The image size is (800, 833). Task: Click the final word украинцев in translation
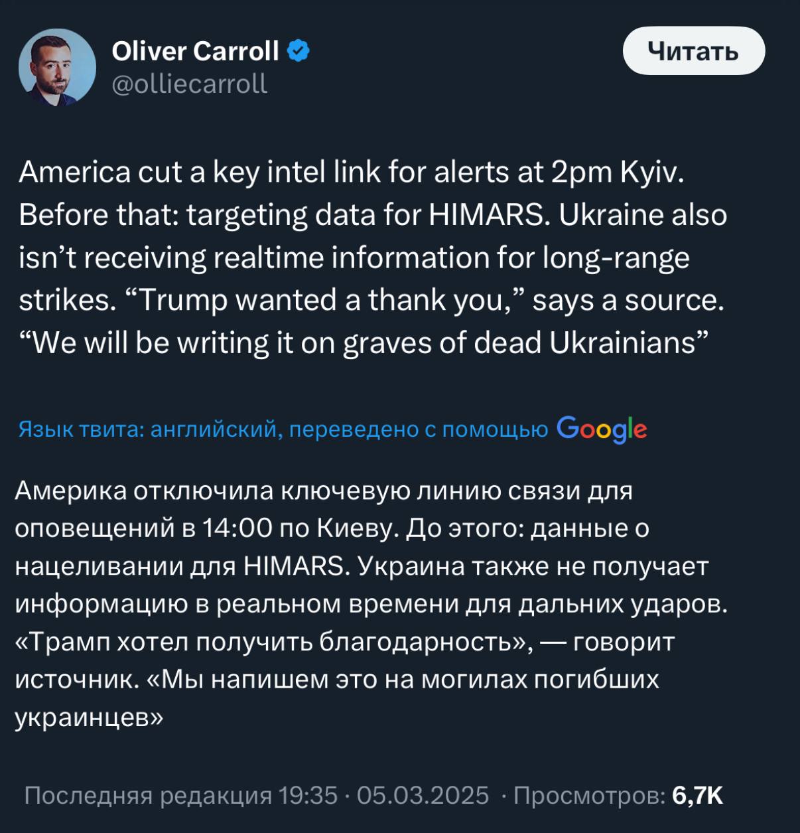coord(88,718)
